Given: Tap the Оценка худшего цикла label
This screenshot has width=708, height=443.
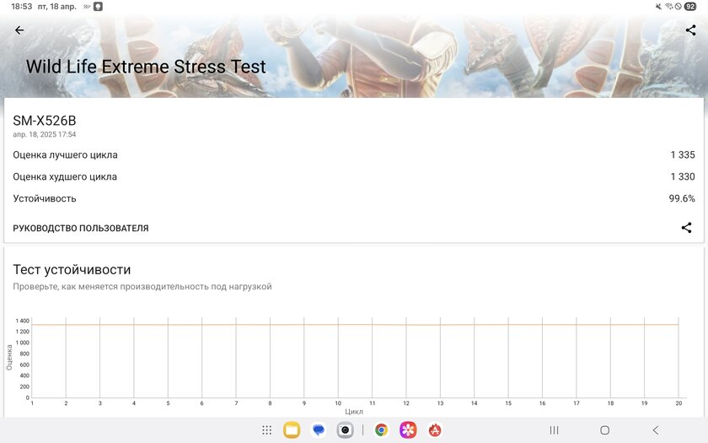Looking at the screenshot, I should pos(65,176).
